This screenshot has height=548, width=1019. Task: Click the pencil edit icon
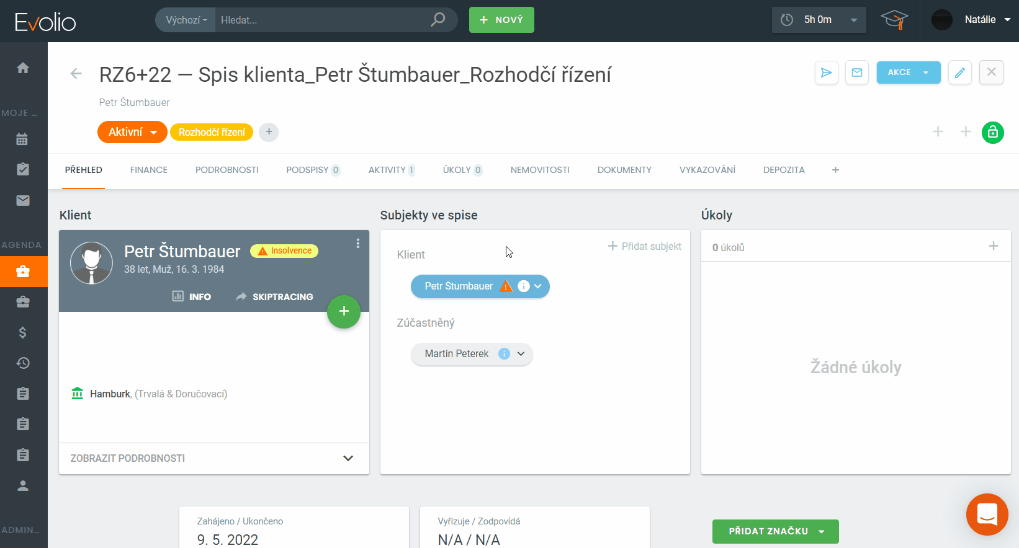[x=959, y=73]
